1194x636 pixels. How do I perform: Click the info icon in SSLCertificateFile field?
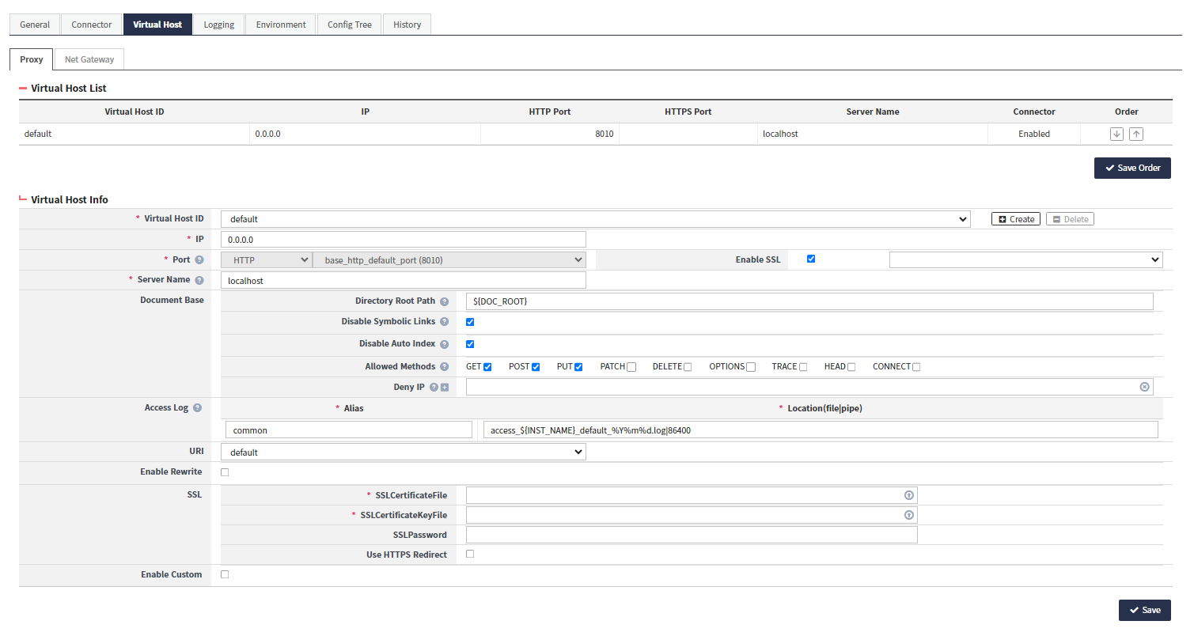coord(909,494)
